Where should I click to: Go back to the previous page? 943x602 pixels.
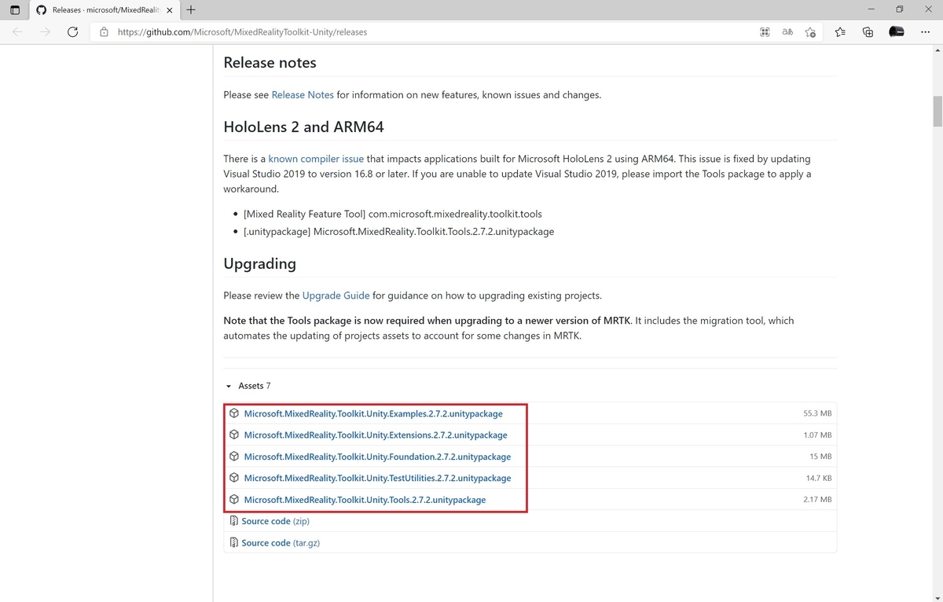click(x=18, y=32)
